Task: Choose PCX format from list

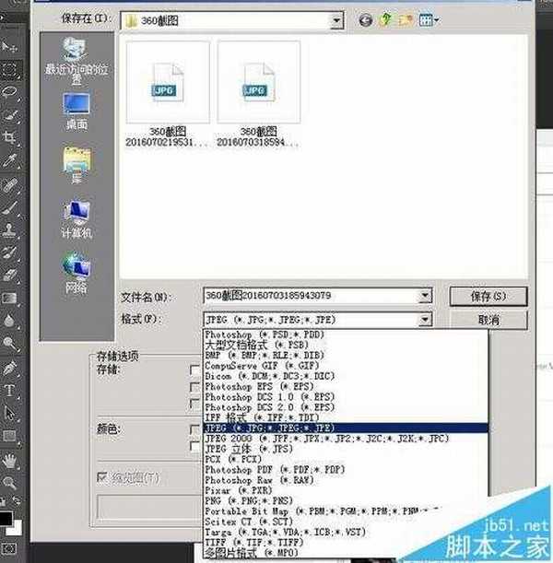Action: click(346, 459)
